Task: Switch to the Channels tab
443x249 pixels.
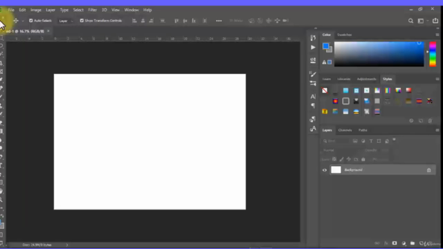Action: [x=345, y=130]
